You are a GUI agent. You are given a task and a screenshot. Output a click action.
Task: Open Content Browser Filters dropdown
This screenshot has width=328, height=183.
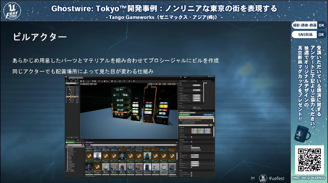(x=88, y=145)
